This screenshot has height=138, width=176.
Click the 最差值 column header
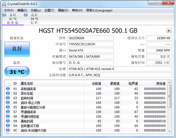coord(112,83)
